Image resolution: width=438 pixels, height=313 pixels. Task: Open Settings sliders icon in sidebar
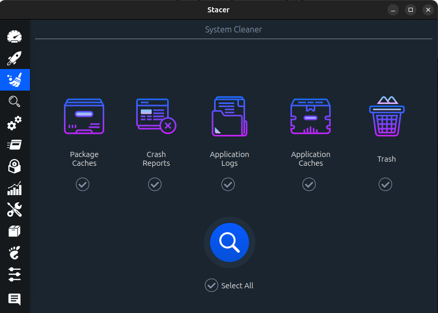pyautogui.click(x=14, y=274)
